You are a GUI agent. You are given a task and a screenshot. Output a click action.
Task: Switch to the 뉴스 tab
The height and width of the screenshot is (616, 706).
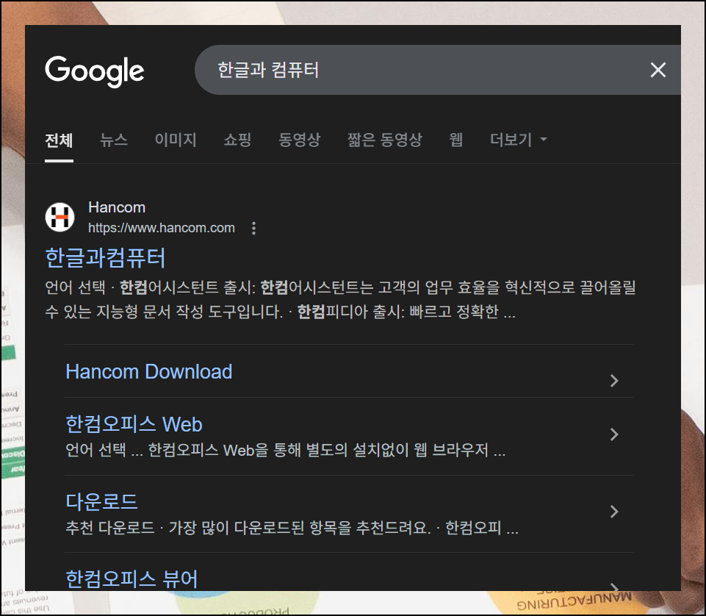(114, 140)
